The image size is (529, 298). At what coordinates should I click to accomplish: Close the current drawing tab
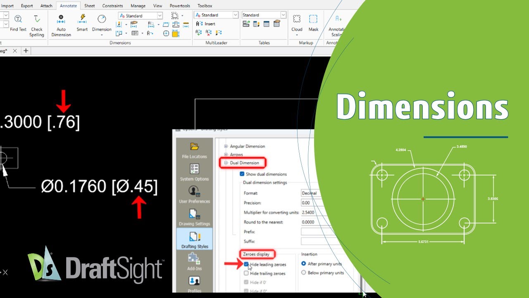14,50
